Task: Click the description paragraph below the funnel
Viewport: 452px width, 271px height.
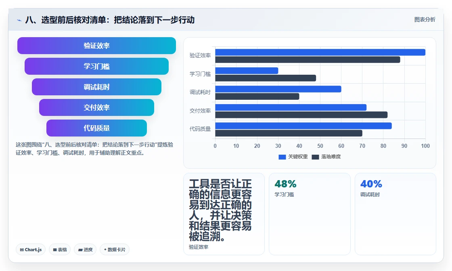Action: point(94,149)
